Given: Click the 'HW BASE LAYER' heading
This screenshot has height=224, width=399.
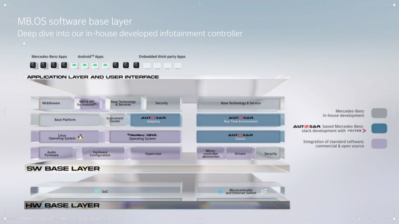Looking at the screenshot, I should click(62, 205).
